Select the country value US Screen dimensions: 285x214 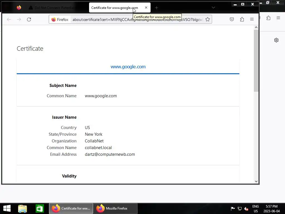pyautogui.click(x=87, y=127)
